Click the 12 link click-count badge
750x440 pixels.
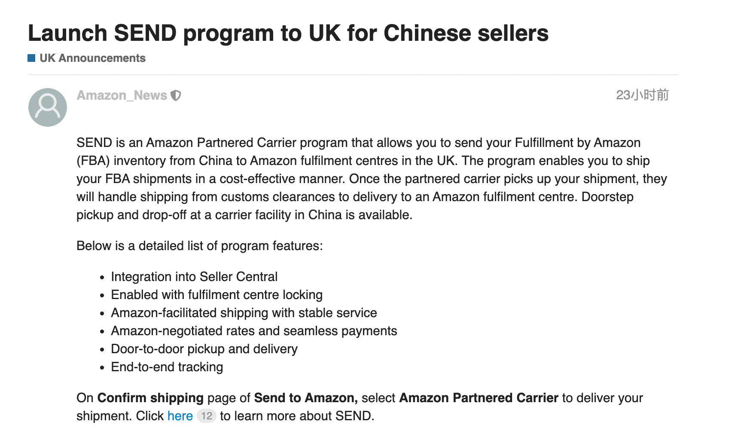click(207, 416)
